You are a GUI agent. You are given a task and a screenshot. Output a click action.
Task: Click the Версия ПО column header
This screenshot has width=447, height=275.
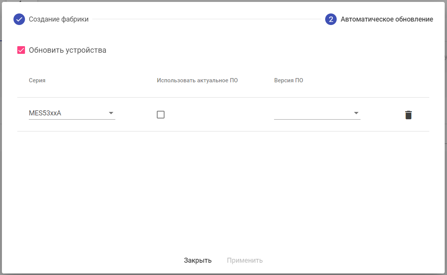tap(289, 80)
